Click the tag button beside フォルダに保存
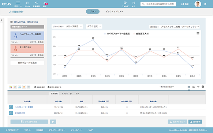Image resolution: width=213 pixels, height=133 pixels. (53, 122)
